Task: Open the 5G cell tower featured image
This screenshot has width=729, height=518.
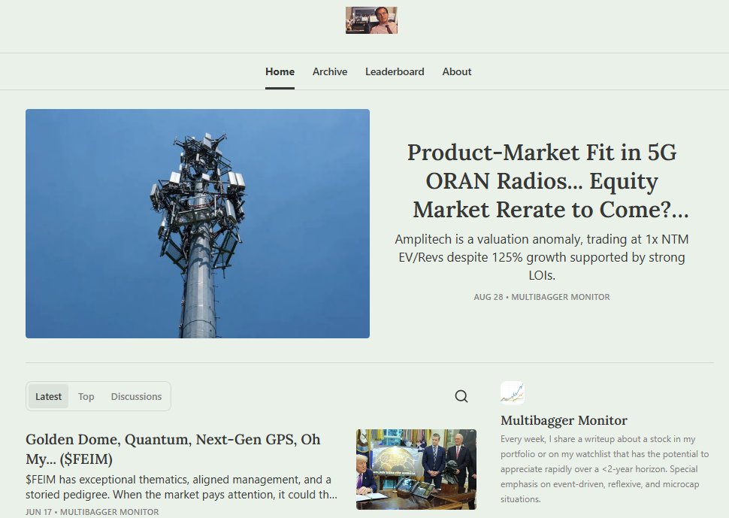Action: (198, 223)
